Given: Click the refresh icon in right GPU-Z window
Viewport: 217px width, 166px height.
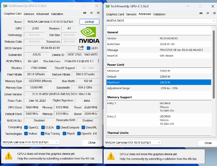Looking at the screenshot, I should pyautogui.click(x=208, y=13).
